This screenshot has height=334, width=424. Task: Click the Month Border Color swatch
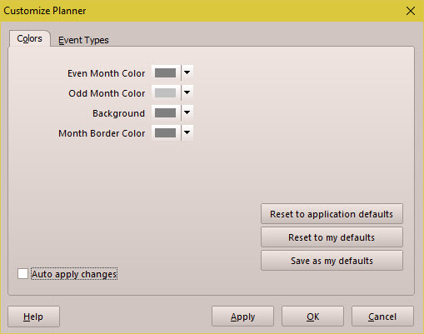166,133
